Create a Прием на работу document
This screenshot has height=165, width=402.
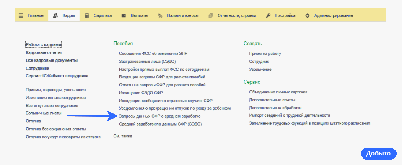tap(265, 54)
